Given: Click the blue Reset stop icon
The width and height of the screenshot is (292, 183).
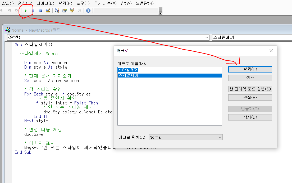Looking at the screenshot, I should [40, 11].
